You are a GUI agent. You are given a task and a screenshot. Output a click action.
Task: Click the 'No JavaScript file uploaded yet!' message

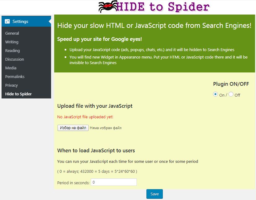point(85,117)
